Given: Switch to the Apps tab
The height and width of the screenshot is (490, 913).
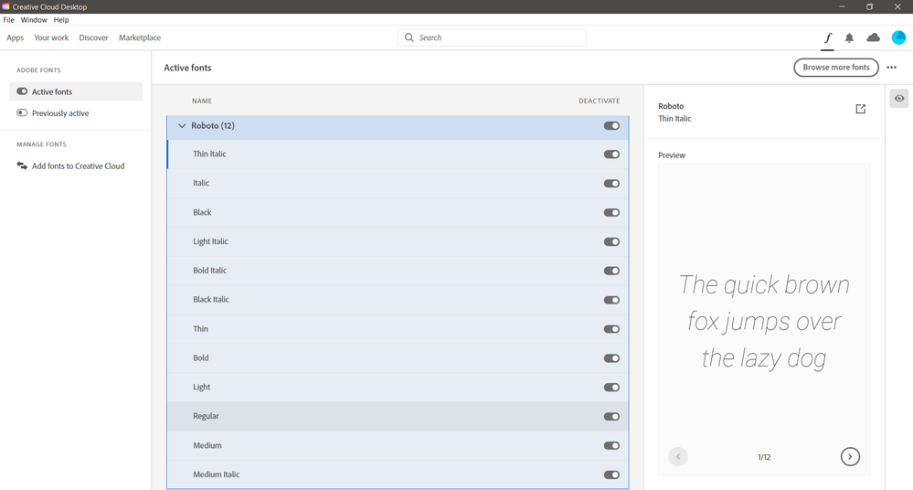Looking at the screenshot, I should coord(16,37).
